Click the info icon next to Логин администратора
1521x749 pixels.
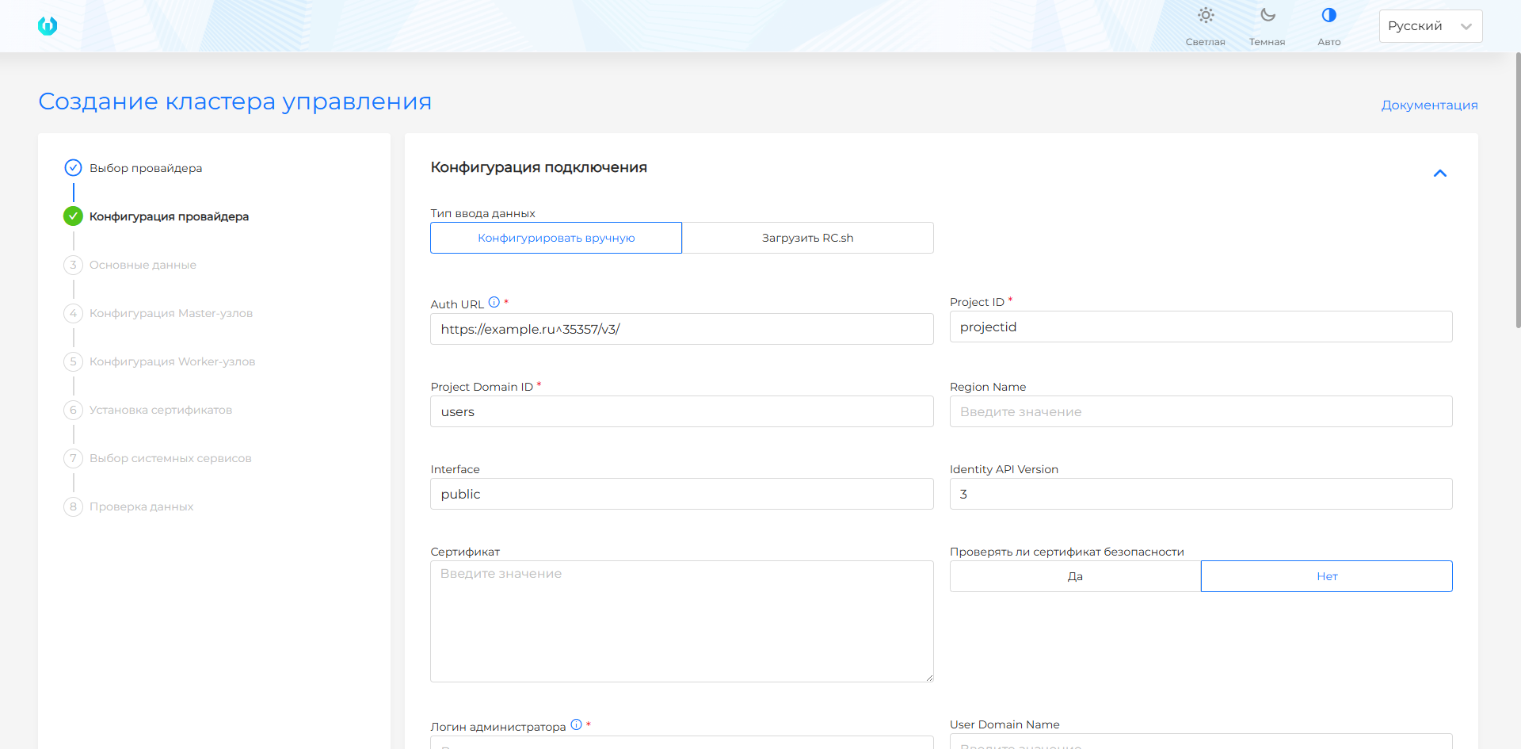[x=577, y=724]
